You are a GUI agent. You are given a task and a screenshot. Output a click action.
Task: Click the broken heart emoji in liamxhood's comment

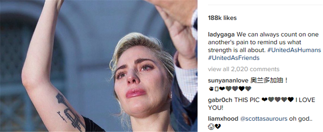[218, 127]
